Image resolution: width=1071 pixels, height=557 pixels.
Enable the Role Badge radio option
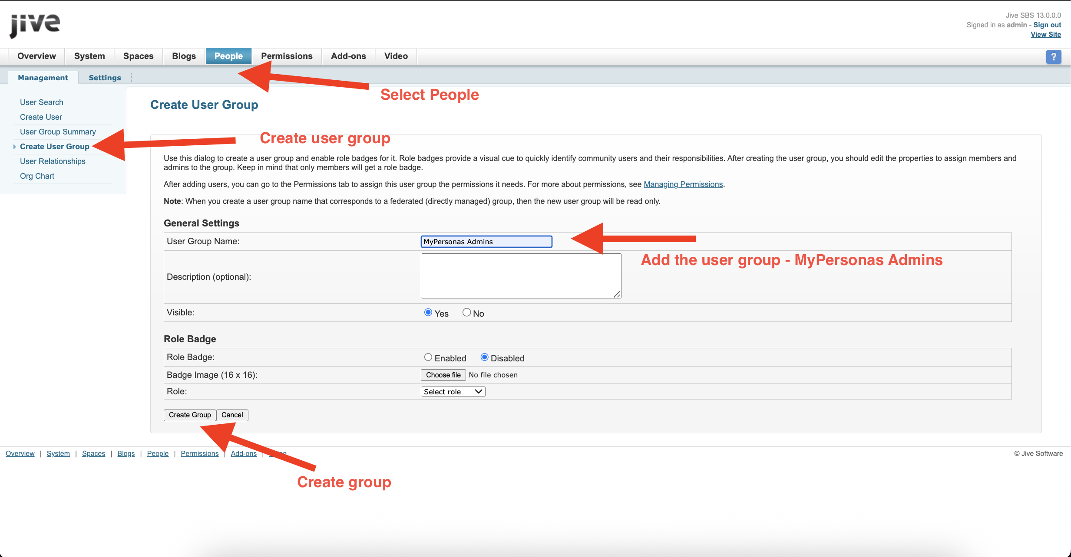point(428,357)
